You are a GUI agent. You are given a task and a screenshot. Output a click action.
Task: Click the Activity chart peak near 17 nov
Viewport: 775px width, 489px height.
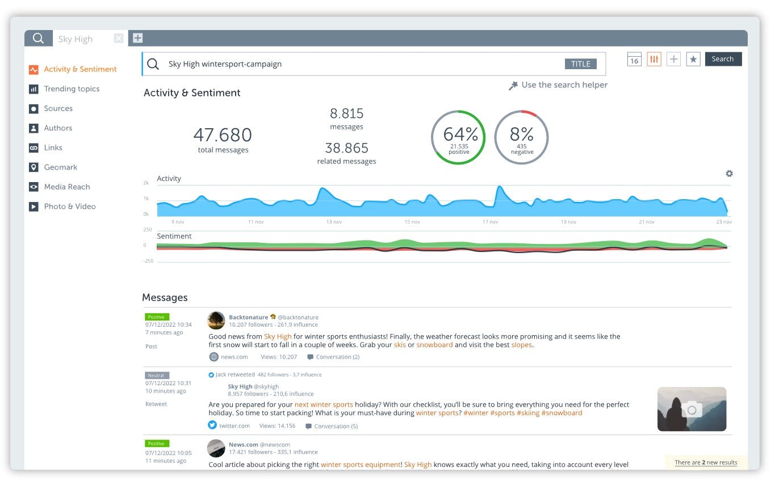pyautogui.click(x=499, y=189)
